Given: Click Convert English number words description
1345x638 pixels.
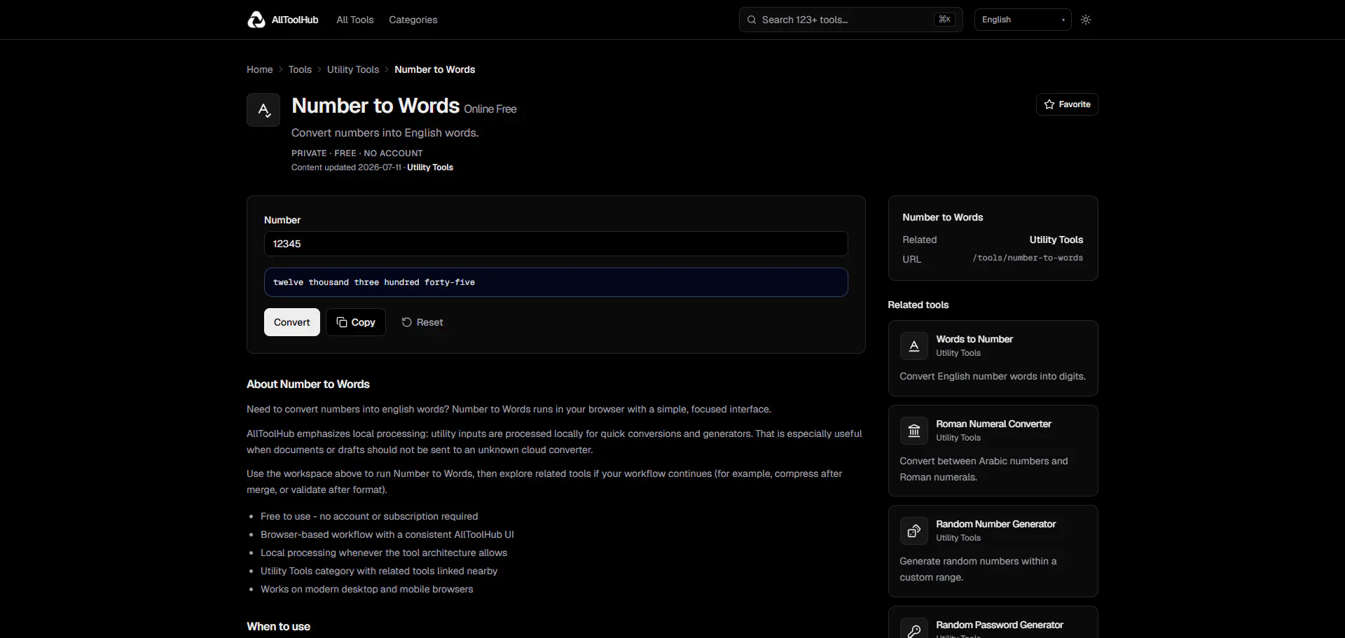Looking at the screenshot, I should tap(993, 376).
